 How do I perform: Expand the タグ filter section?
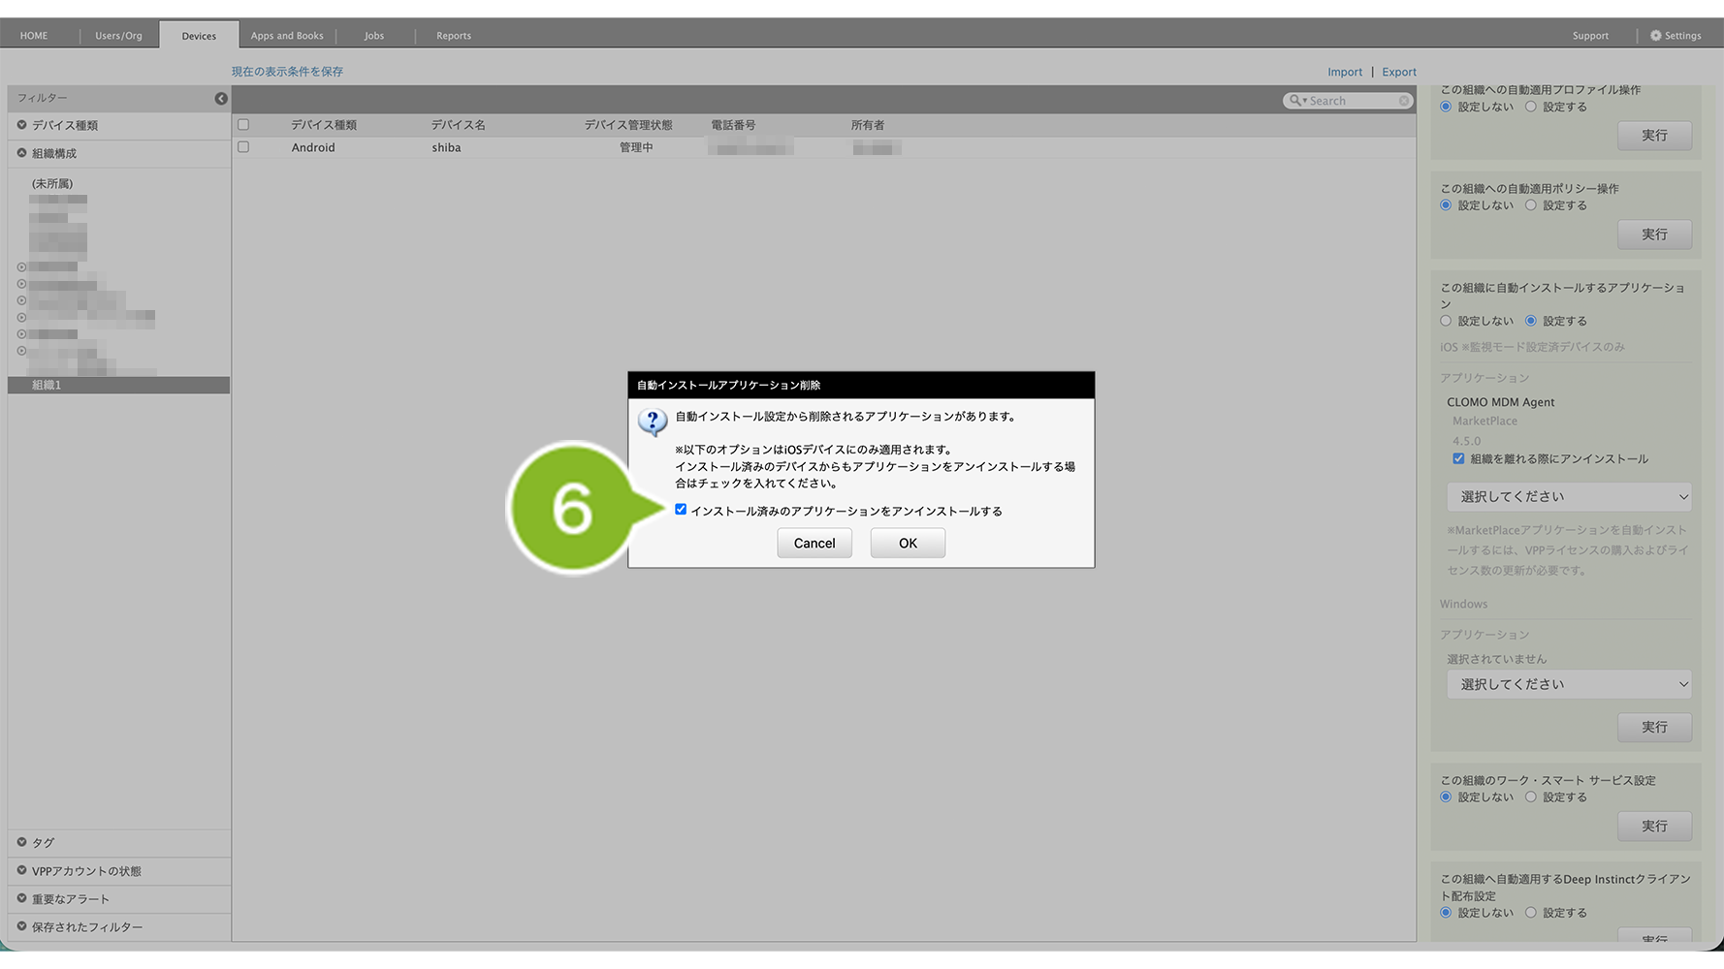tap(21, 843)
